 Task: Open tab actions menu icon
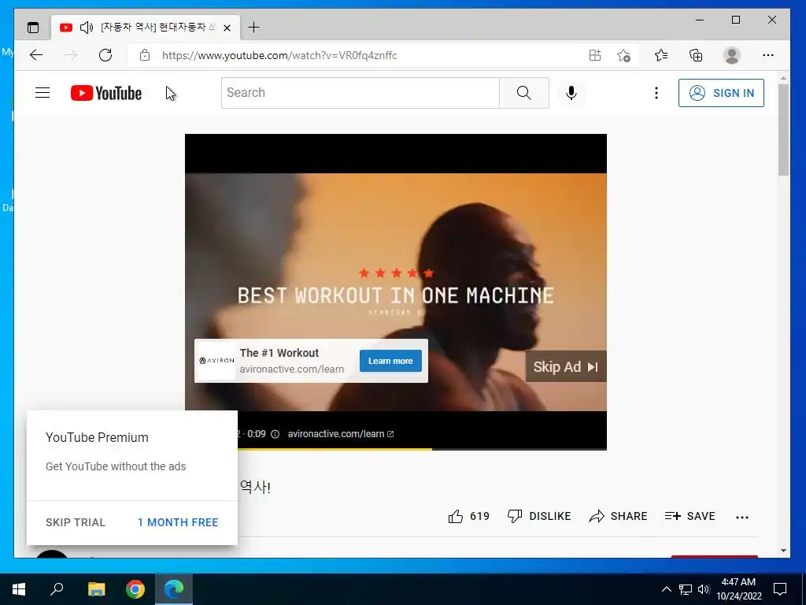tap(33, 28)
